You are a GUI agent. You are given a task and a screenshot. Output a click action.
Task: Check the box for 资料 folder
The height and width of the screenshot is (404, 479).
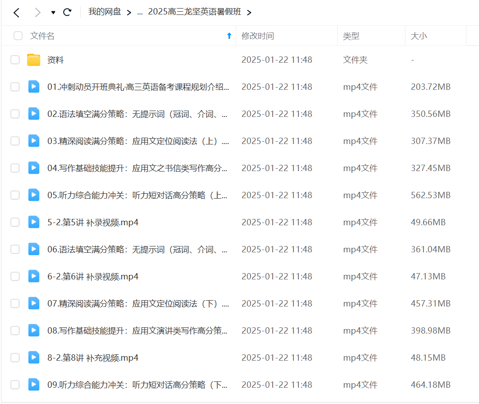15,60
